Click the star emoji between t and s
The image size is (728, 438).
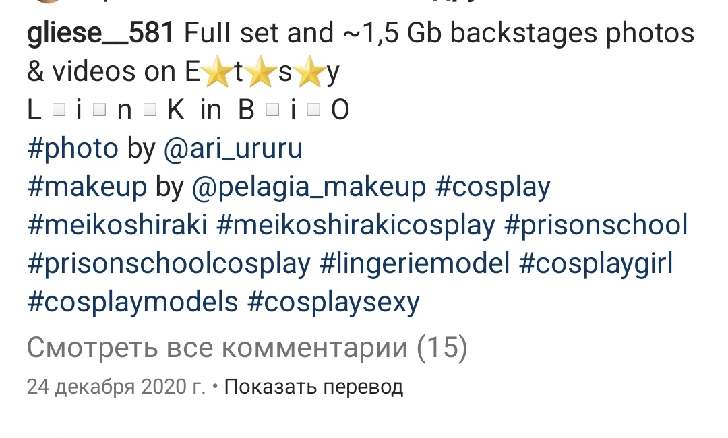(x=260, y=72)
